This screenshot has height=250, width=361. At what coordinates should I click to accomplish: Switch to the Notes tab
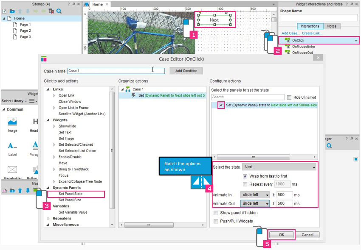332,26
